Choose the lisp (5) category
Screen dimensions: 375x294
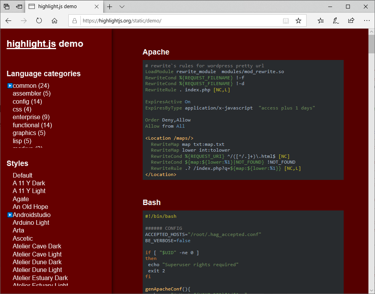coord(22,141)
